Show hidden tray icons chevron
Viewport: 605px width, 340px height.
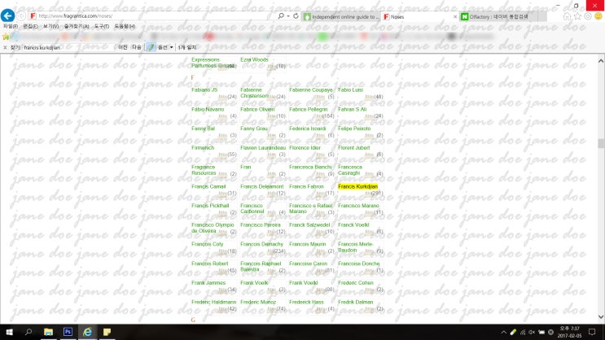[503, 333]
